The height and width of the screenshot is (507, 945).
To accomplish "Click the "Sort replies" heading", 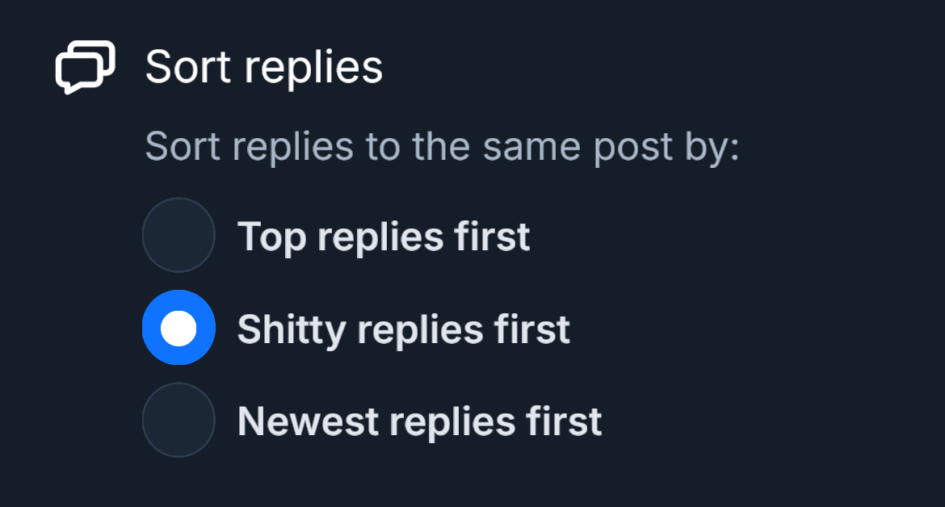I will (x=263, y=67).
